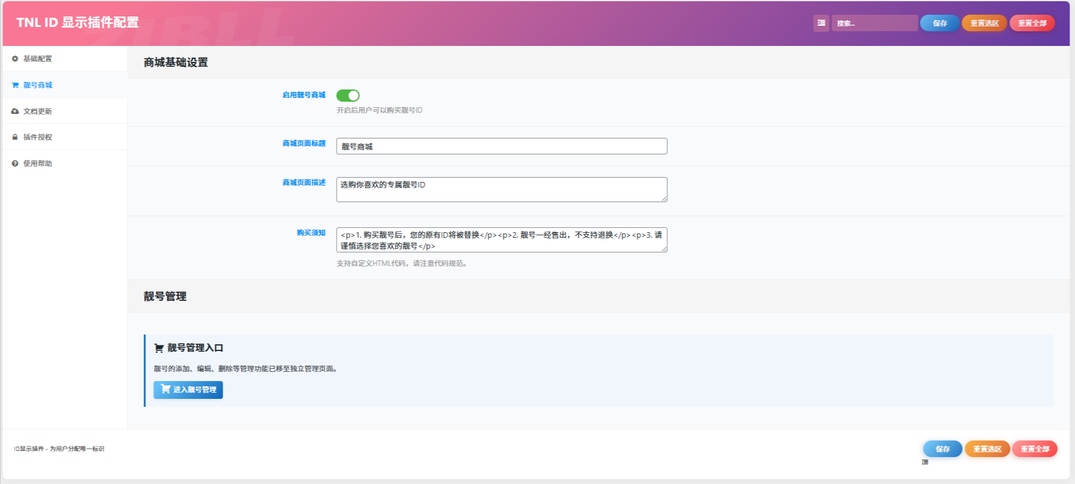
Task: Click the cart icon on 进入靓号管理 button
Action: pyautogui.click(x=165, y=389)
